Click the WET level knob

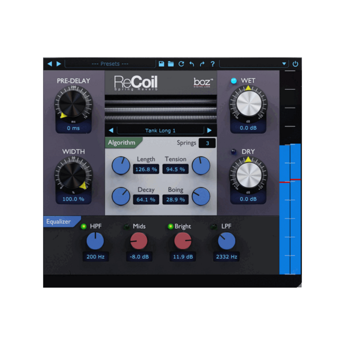248,104
